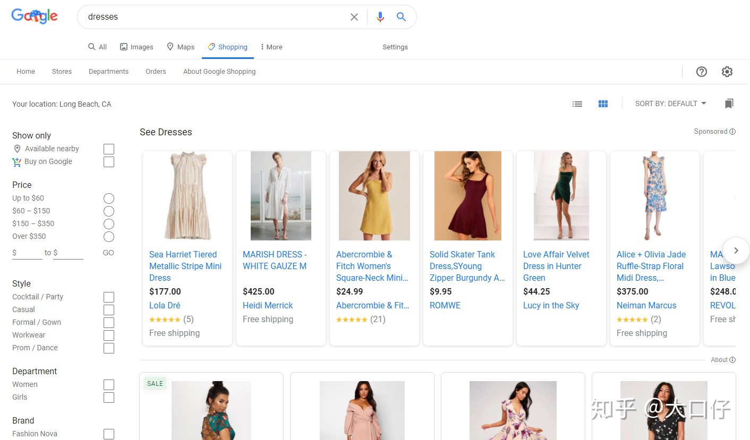Click GO to apply price range

108,253
